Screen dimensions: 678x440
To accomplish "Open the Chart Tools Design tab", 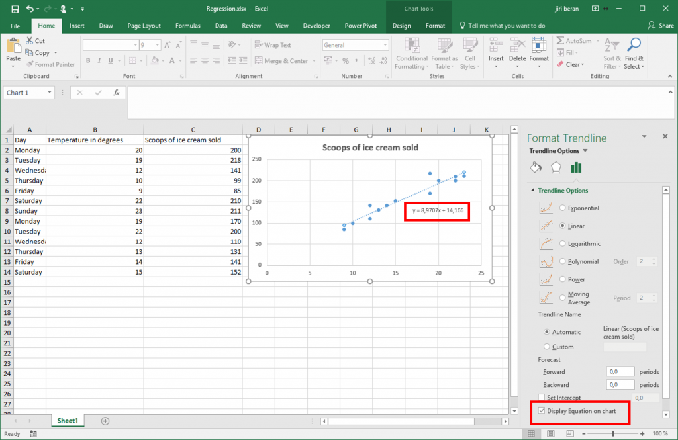I will click(x=401, y=25).
